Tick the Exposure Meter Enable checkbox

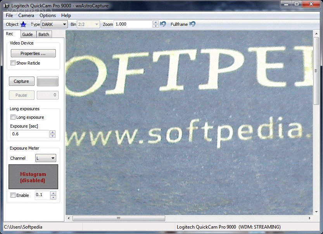click(x=13, y=195)
